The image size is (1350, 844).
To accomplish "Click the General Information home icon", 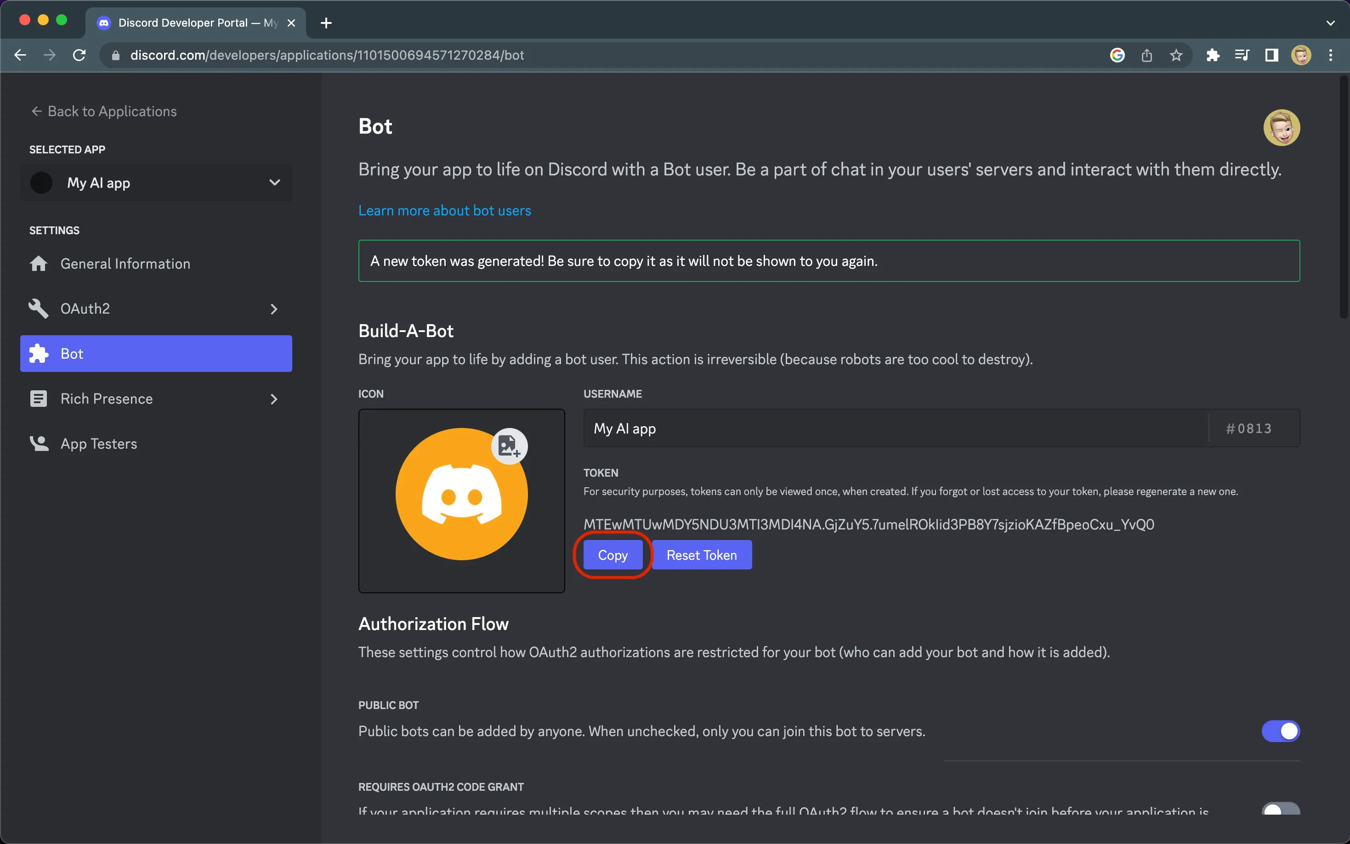I will pos(39,263).
